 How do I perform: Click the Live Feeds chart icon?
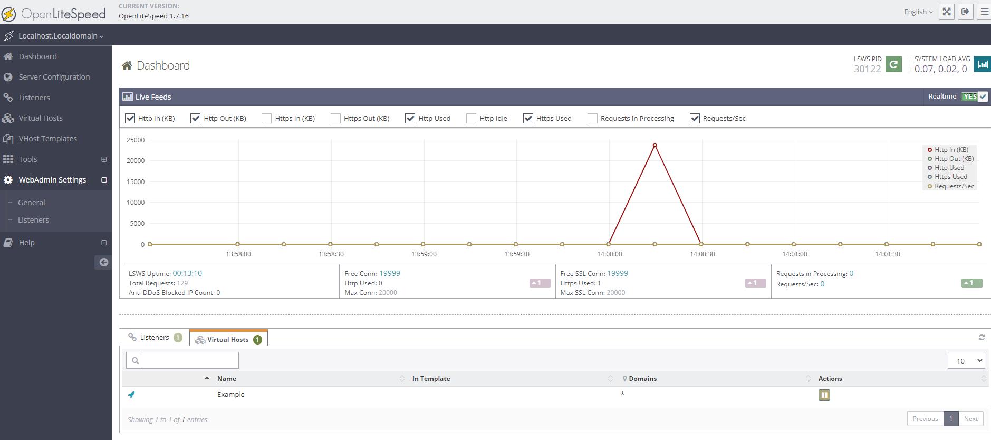click(128, 97)
